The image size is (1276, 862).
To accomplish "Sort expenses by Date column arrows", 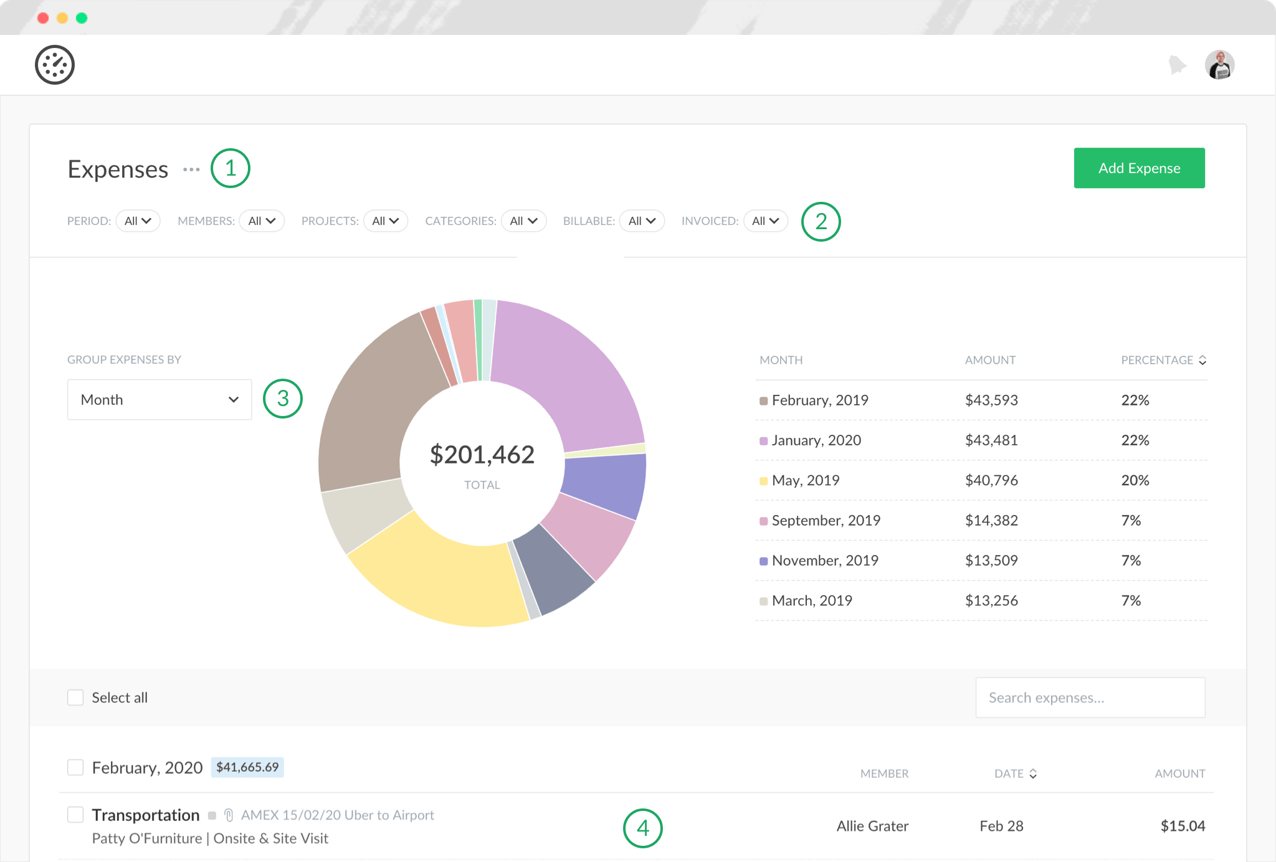I will click(1033, 774).
